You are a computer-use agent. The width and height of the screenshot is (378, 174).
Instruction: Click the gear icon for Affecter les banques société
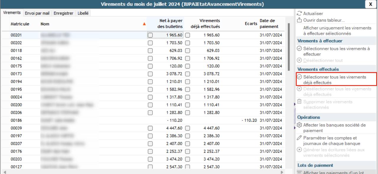(x=299, y=125)
